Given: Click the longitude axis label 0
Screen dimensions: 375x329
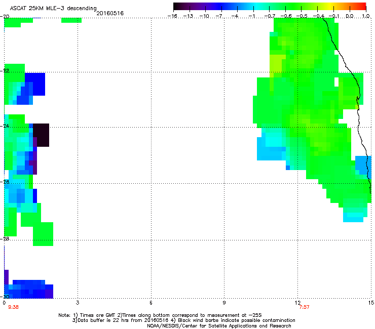Looking at the screenshot, I should click(4, 303).
